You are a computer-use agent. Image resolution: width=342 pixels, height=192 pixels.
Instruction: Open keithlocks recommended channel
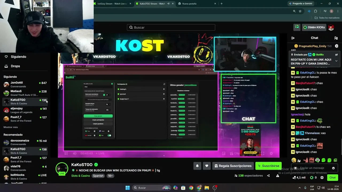coord(25,177)
